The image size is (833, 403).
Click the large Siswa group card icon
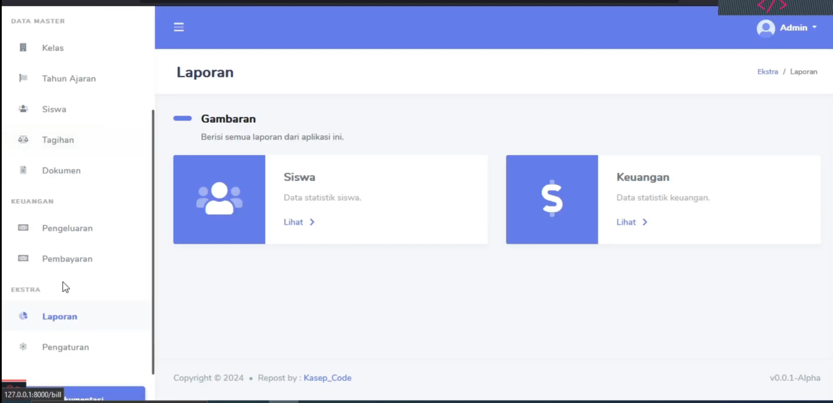[x=219, y=198]
